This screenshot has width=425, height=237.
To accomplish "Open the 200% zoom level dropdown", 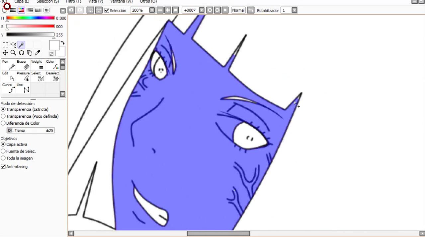I will [152, 10].
